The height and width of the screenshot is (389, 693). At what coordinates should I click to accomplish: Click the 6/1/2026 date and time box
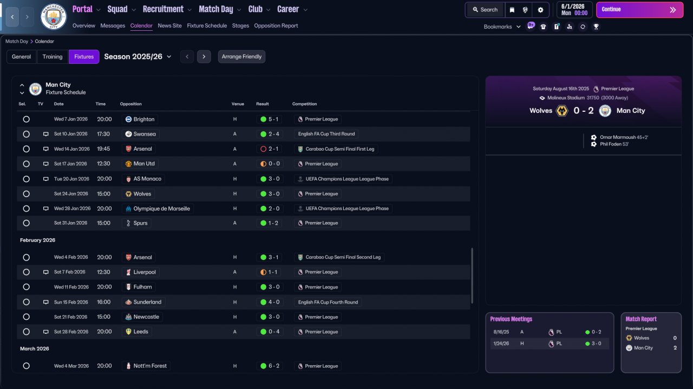pyautogui.click(x=574, y=10)
